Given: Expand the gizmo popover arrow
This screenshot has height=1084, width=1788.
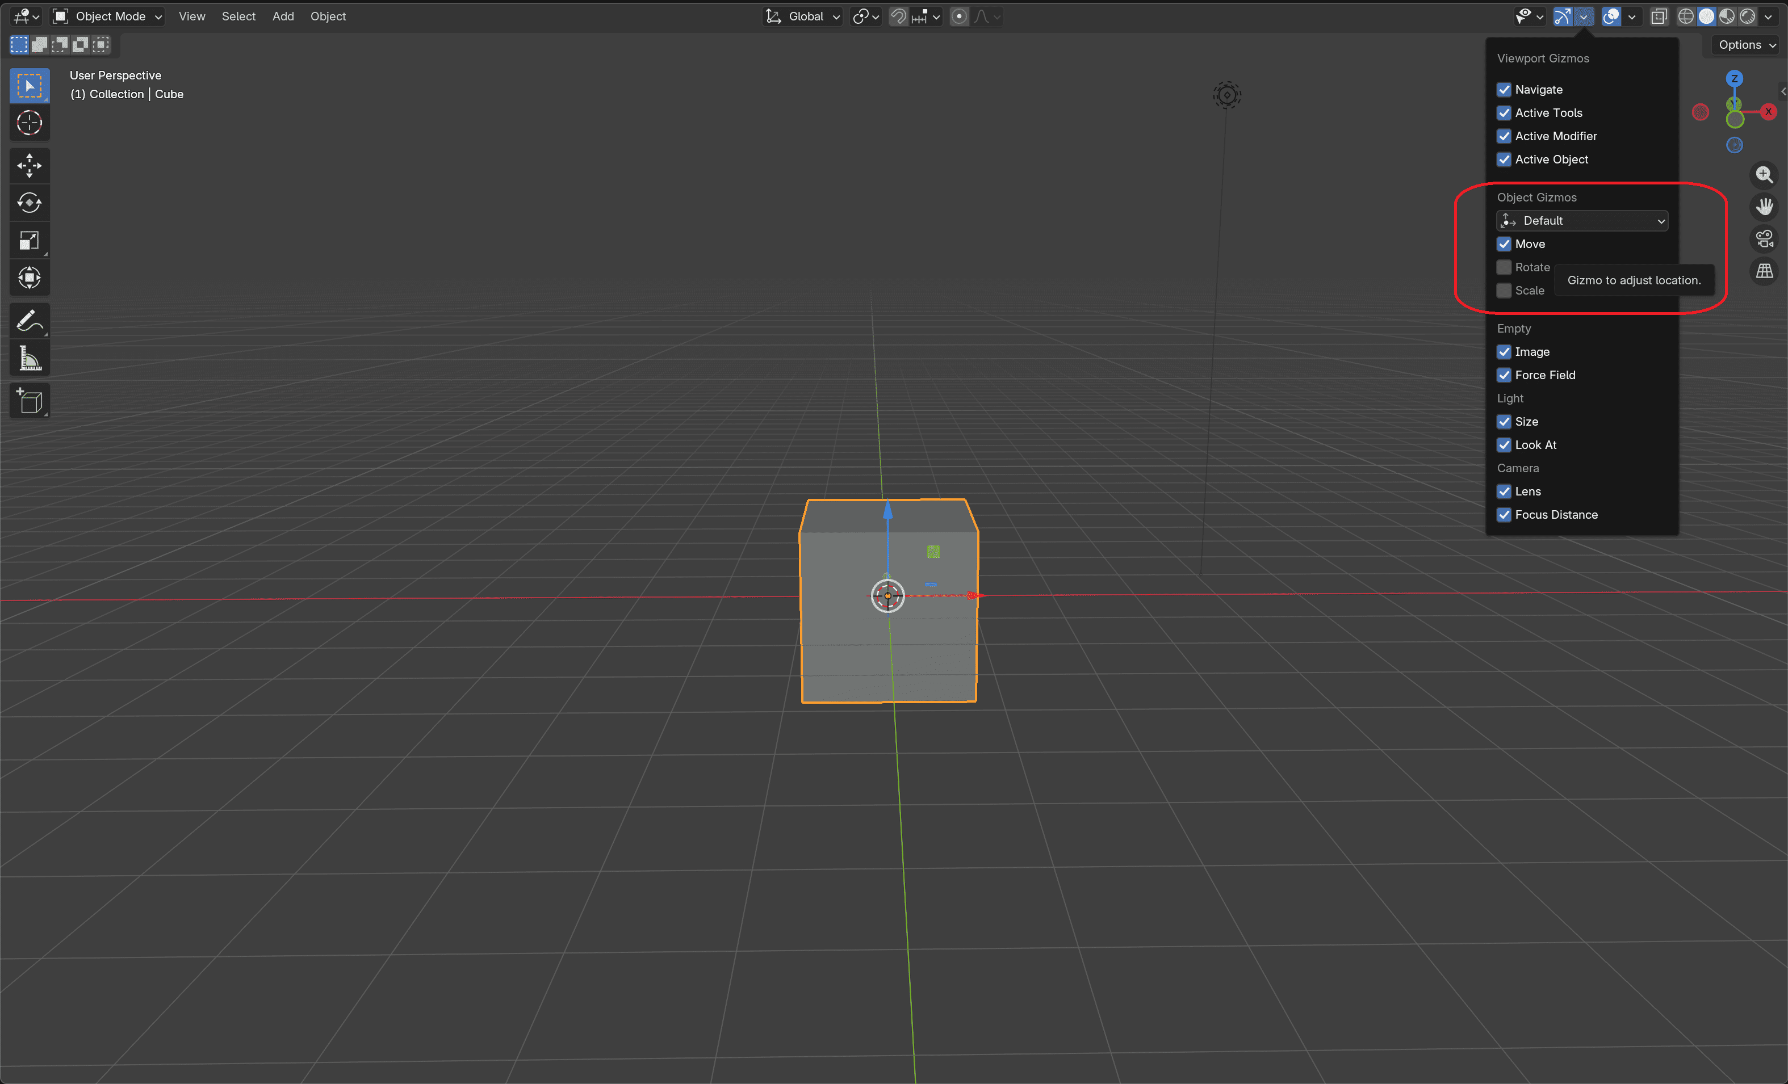Looking at the screenshot, I should click(x=1584, y=16).
